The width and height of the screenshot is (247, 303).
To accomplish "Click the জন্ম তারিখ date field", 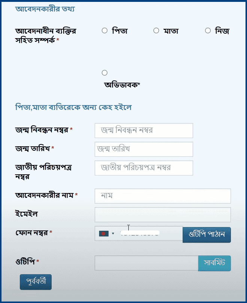I will click(144, 149).
